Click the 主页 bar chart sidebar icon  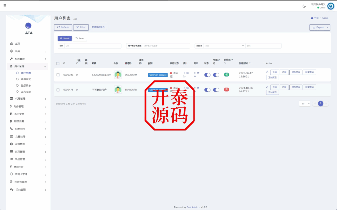[11, 44]
